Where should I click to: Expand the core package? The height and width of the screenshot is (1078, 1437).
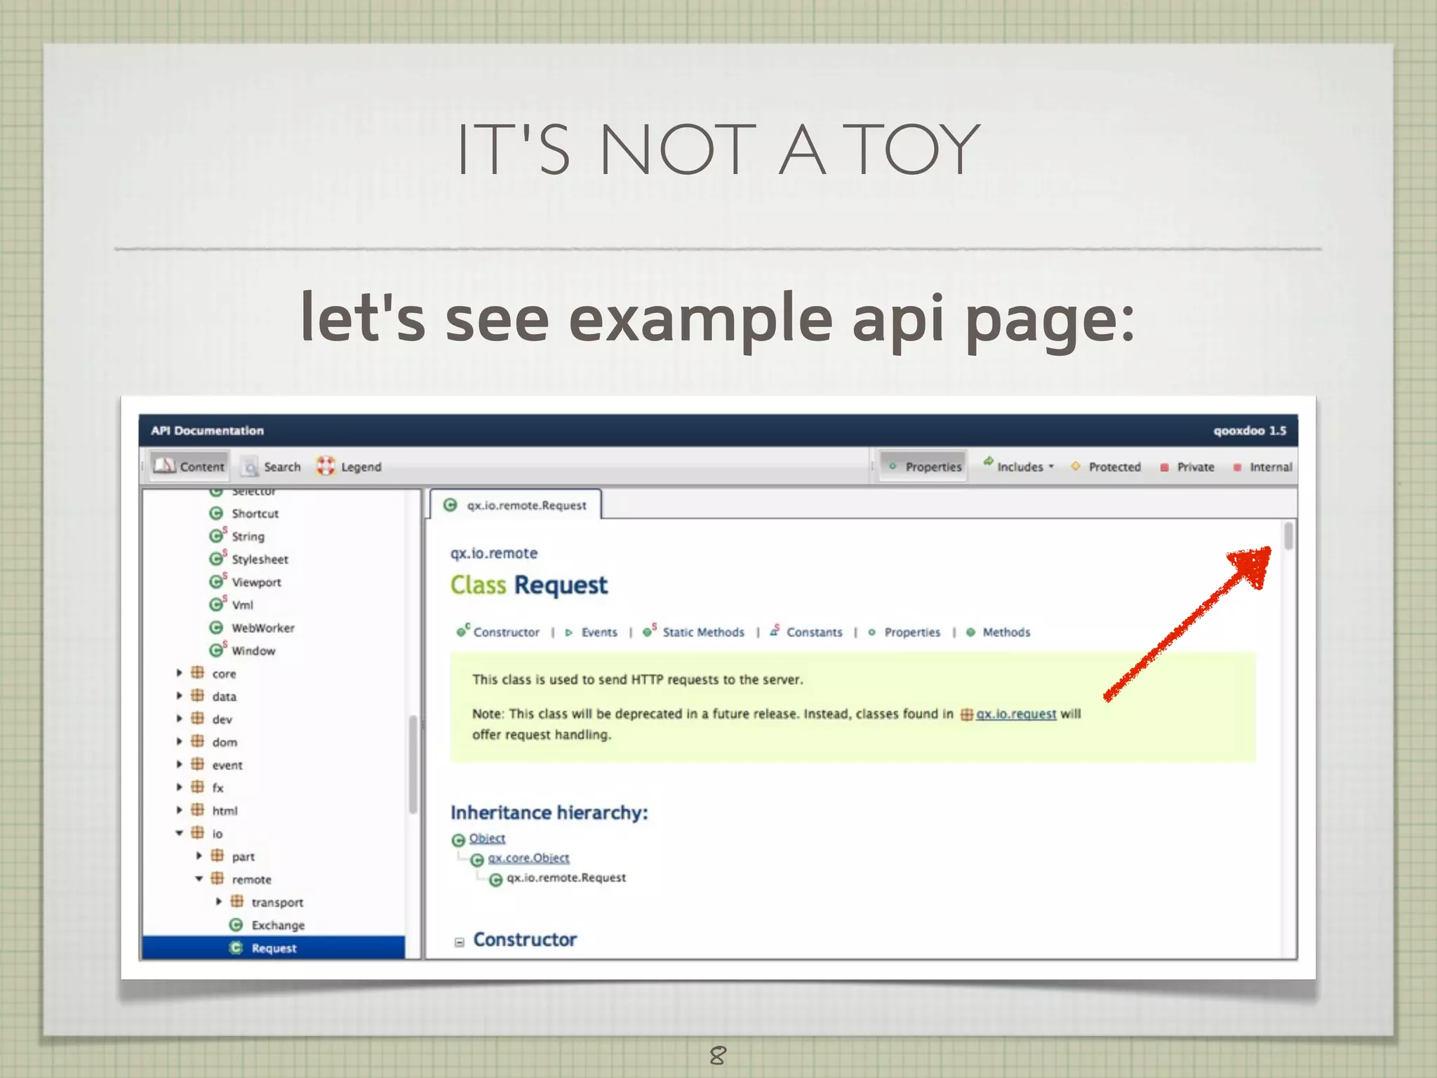coord(179,673)
